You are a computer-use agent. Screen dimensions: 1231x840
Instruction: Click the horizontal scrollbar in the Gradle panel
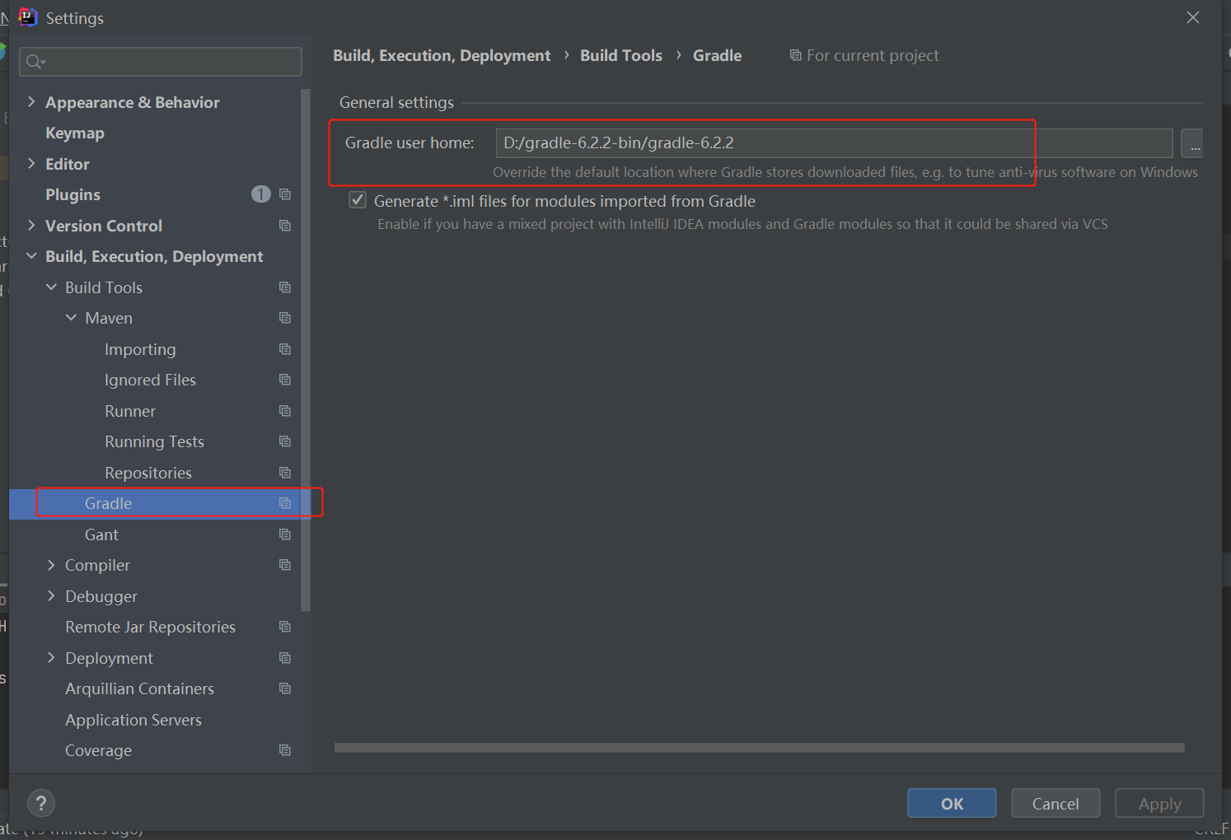click(759, 748)
